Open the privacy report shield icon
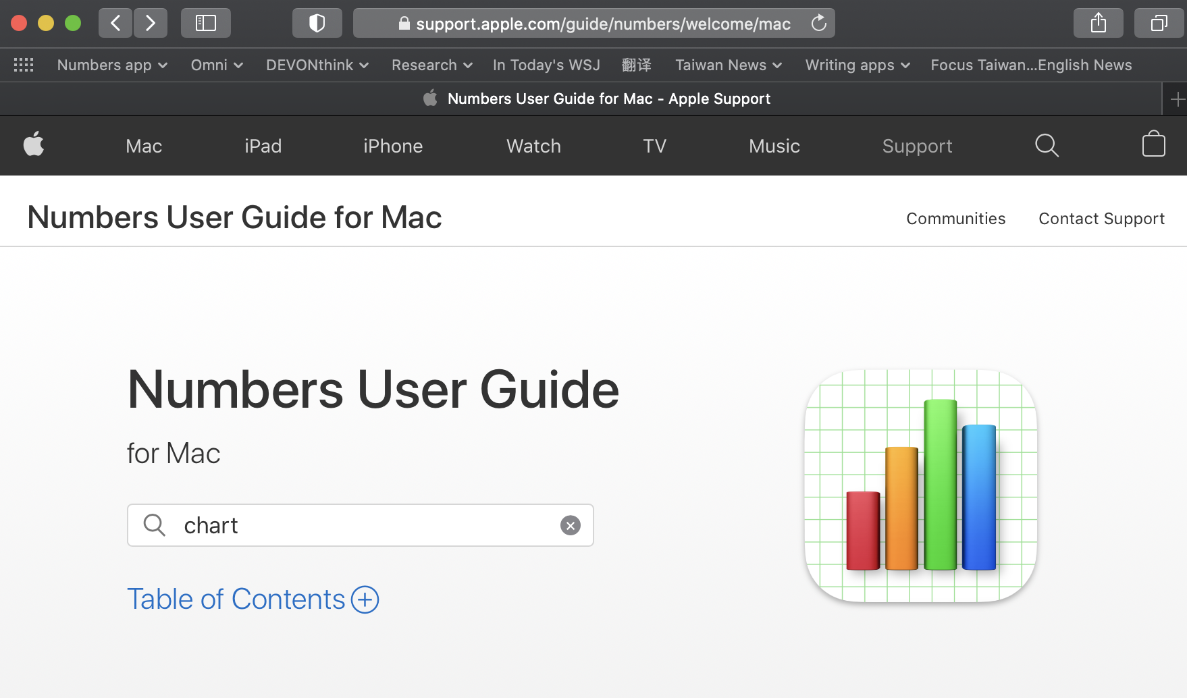The height and width of the screenshot is (698, 1187). tap(317, 24)
